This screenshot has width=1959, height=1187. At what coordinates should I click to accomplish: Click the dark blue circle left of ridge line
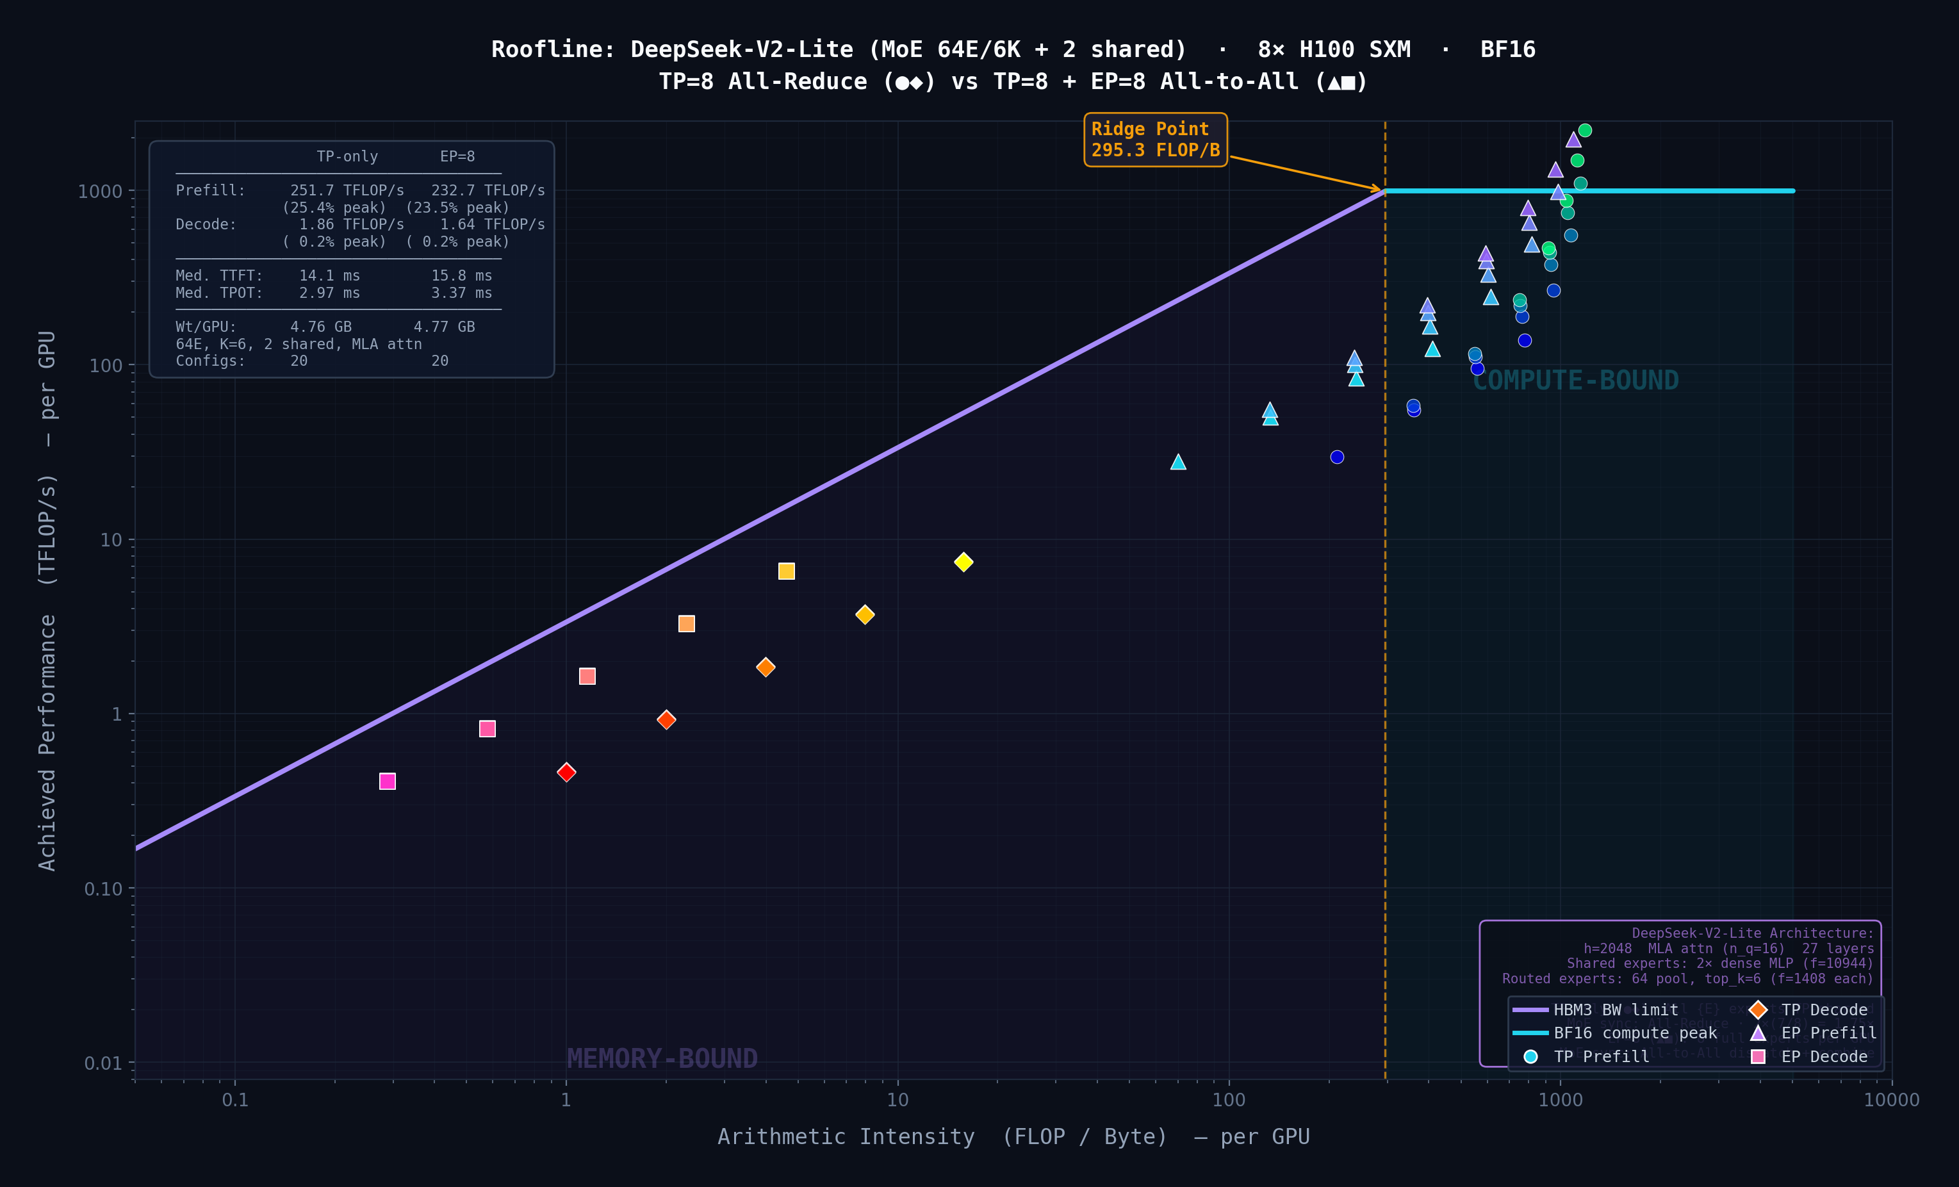tap(1337, 457)
